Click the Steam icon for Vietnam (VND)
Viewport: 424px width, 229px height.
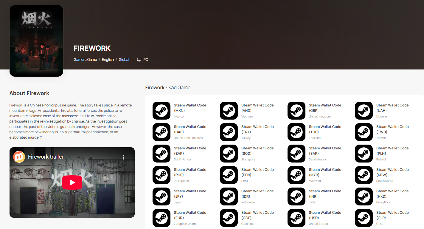click(x=229, y=111)
